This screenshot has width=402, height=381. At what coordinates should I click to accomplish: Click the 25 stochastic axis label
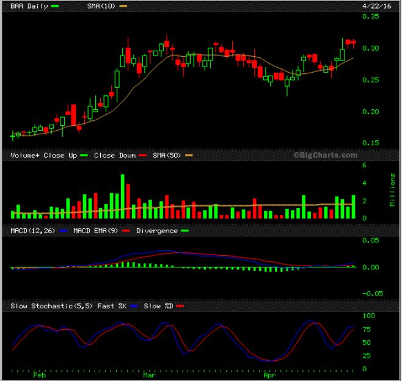[x=367, y=355]
